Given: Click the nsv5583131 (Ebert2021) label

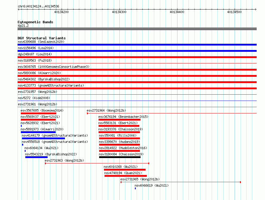Looking at the screenshot, I should tap(118, 123).
